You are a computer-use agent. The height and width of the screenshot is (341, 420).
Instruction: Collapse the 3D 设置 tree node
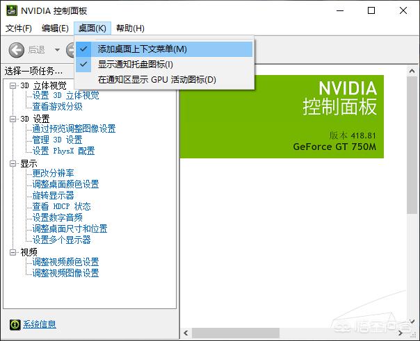pos(13,119)
